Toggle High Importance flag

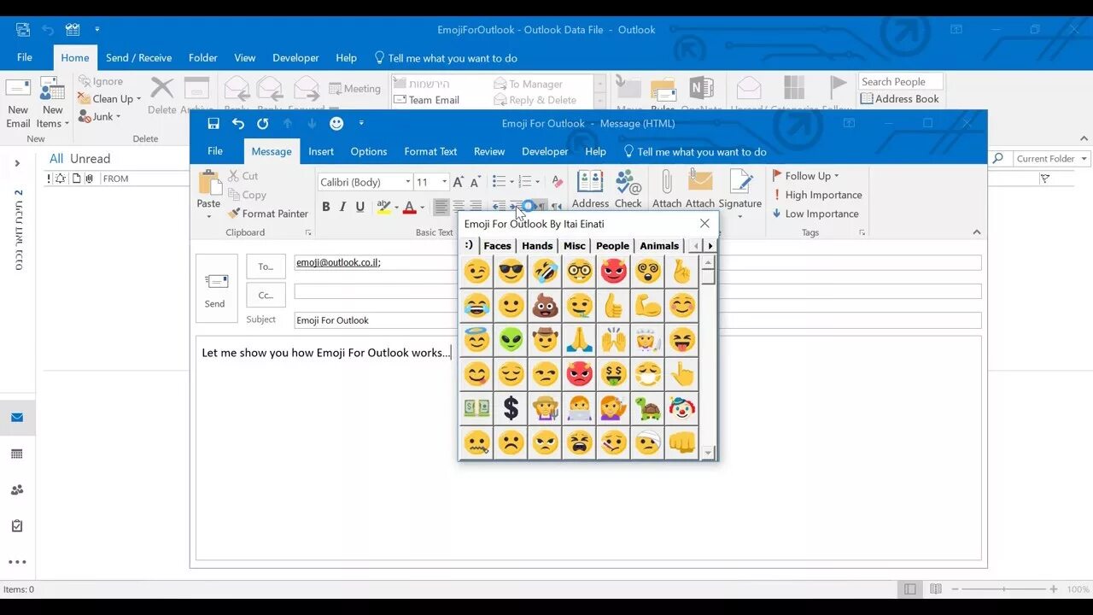pyautogui.click(x=816, y=195)
